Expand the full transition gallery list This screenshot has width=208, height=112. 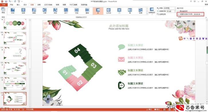tap(147, 14)
